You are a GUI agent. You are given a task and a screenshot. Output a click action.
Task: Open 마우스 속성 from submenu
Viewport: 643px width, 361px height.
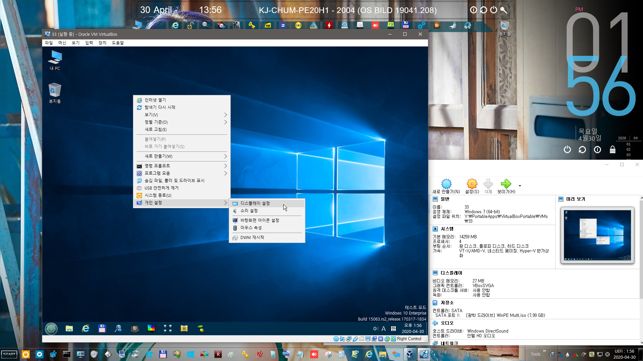[267, 228]
